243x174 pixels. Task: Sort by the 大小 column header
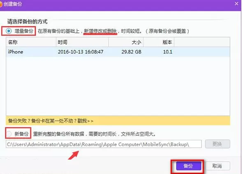coord(126,42)
